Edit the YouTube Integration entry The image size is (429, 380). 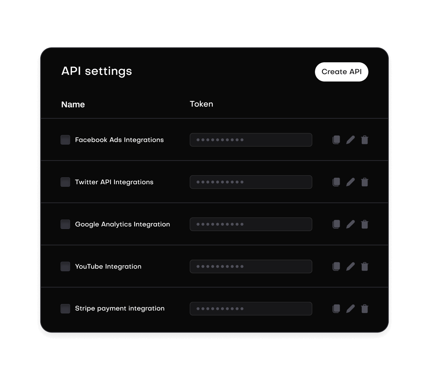[x=350, y=266]
